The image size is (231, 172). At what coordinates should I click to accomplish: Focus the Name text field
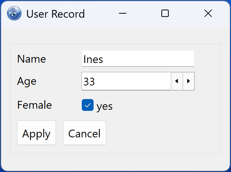[x=138, y=59]
